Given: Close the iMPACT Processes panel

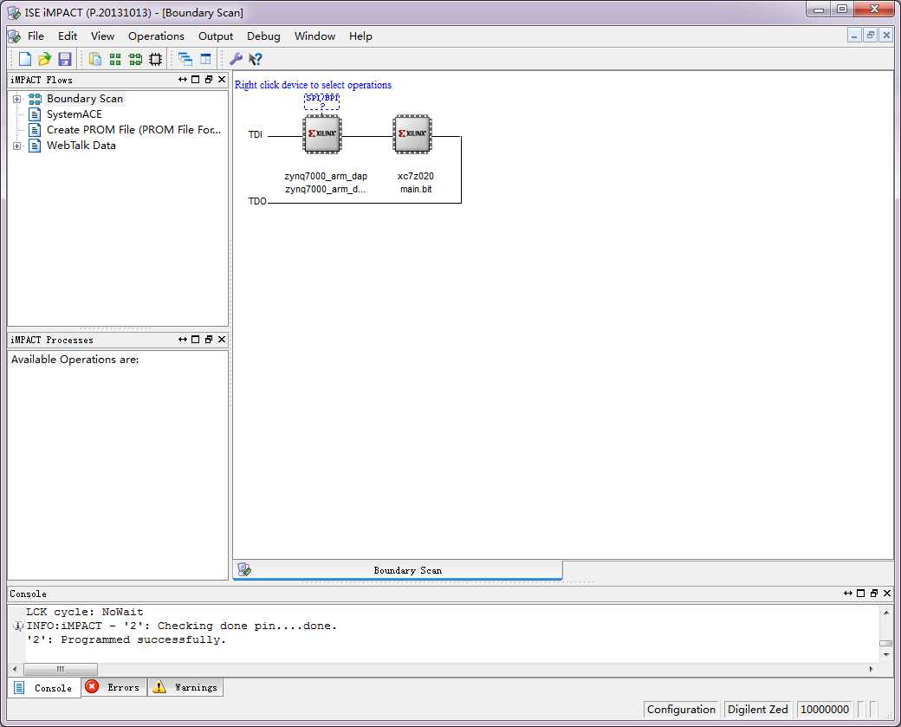Looking at the screenshot, I should coord(222,339).
